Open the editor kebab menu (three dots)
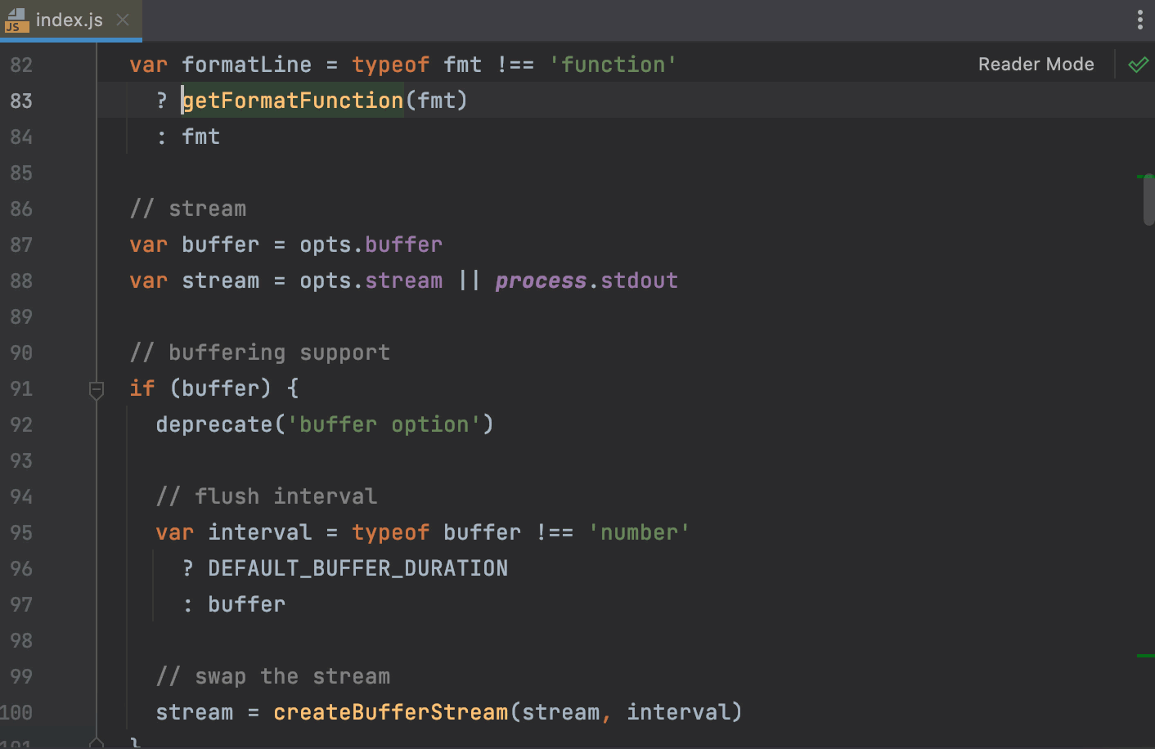This screenshot has height=749, width=1155. click(x=1140, y=20)
